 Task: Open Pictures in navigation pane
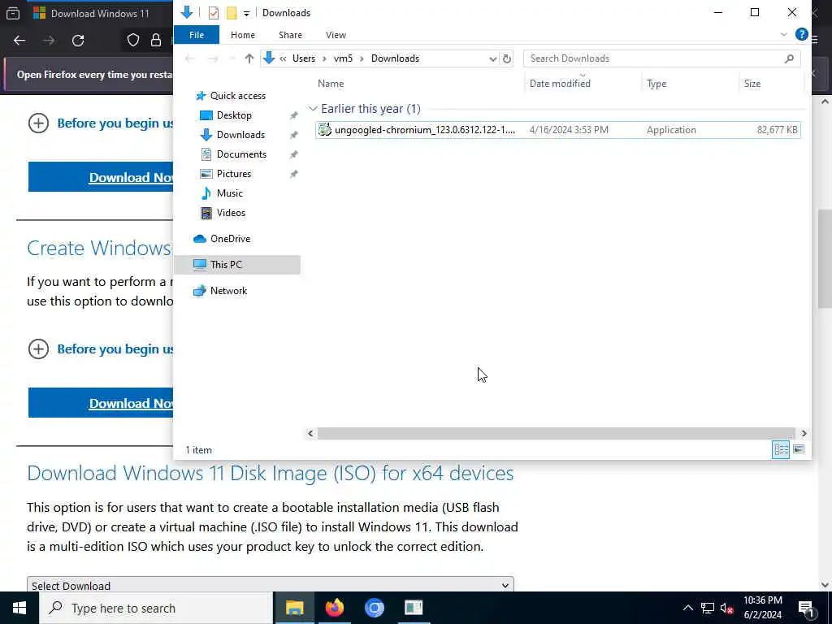click(x=233, y=174)
